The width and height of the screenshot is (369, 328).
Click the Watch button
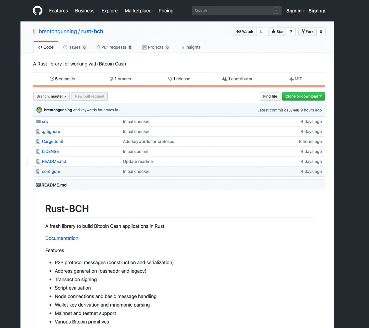(x=245, y=32)
